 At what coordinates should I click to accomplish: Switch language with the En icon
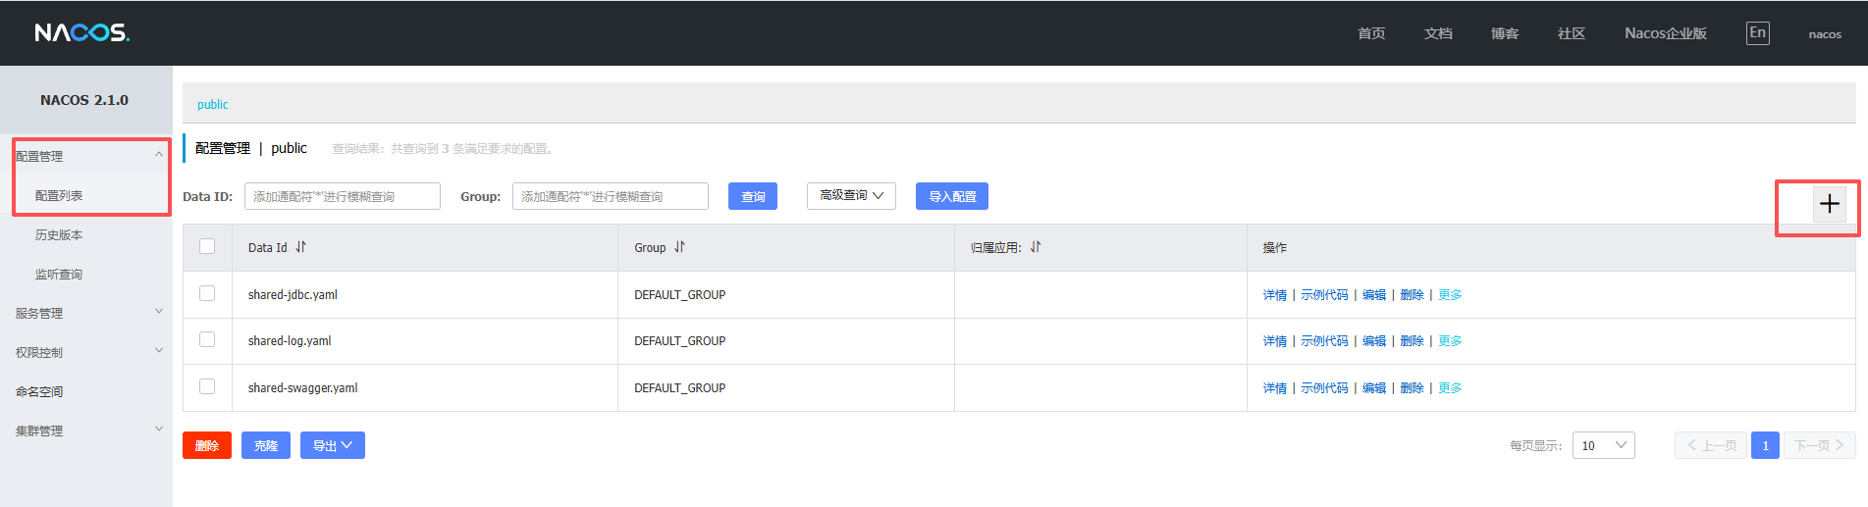(x=1757, y=32)
